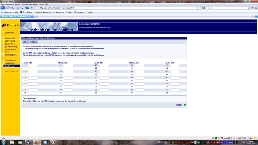Open Thunderbird from the taskbar
This screenshot has width=258, height=145.
click(28, 142)
